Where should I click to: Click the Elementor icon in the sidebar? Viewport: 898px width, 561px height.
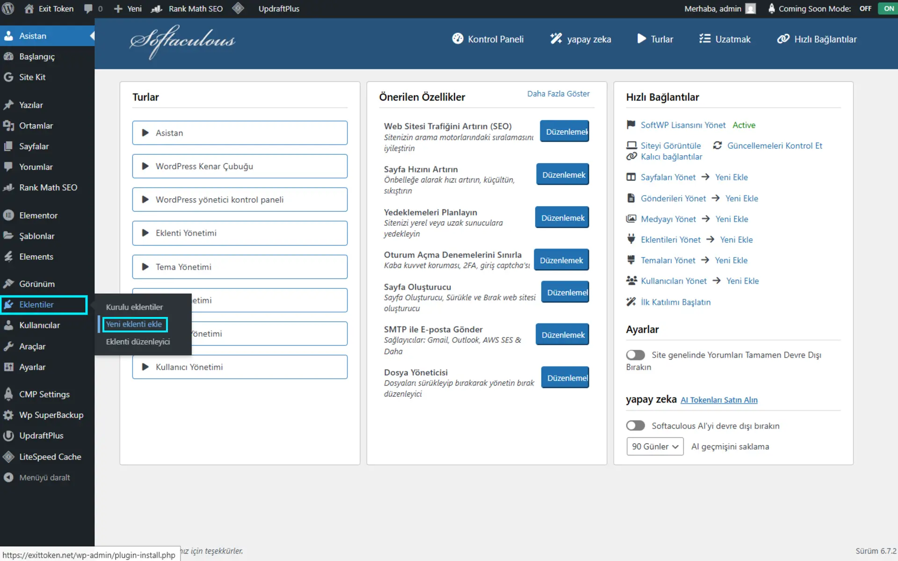[8, 216]
